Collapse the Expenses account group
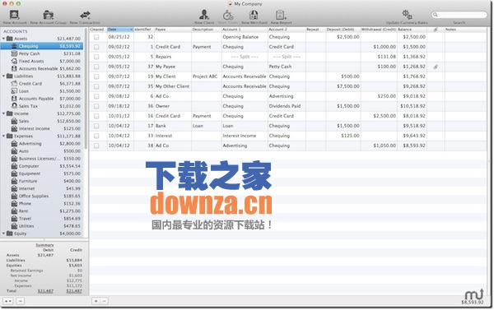Image resolution: width=494 pixels, height=310 pixels. [x=4, y=136]
